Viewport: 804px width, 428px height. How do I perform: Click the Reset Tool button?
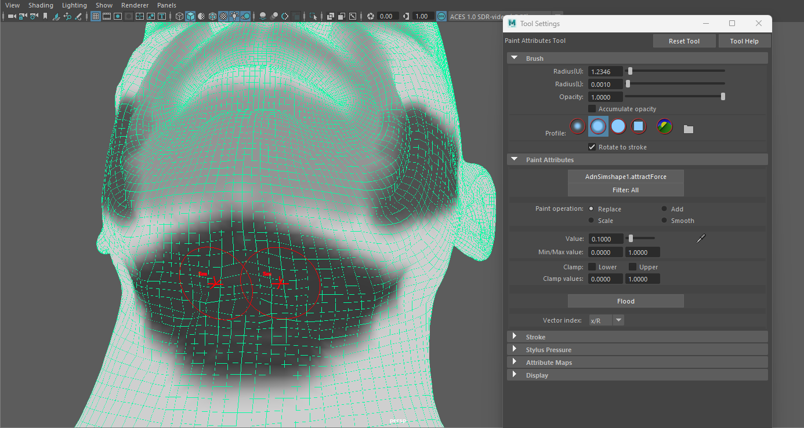[684, 41]
